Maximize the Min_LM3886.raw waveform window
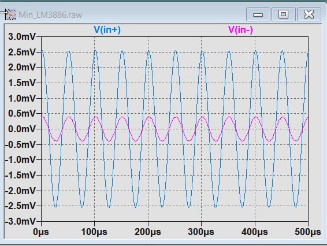This screenshot has height=246, width=327. click(284, 14)
